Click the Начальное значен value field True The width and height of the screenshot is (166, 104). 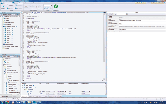[x=142, y=24]
